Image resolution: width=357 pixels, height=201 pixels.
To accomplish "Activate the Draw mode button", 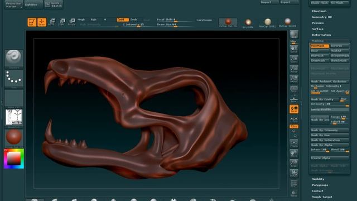I will tap(42, 22).
